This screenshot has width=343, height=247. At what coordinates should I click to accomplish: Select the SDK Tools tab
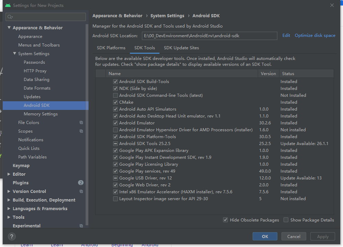tap(145, 48)
